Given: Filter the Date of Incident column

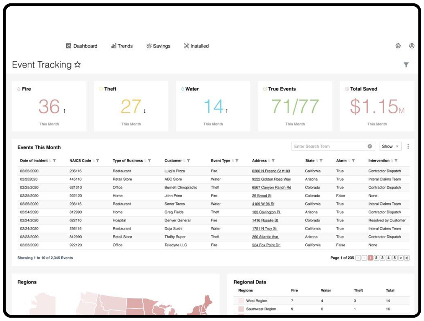Looking at the screenshot, I should [x=54, y=161].
